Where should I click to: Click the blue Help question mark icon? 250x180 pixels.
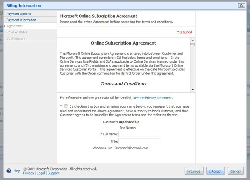(x=9, y=171)
